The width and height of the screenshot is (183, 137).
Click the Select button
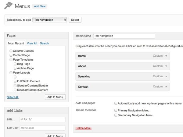coord(75,20)
